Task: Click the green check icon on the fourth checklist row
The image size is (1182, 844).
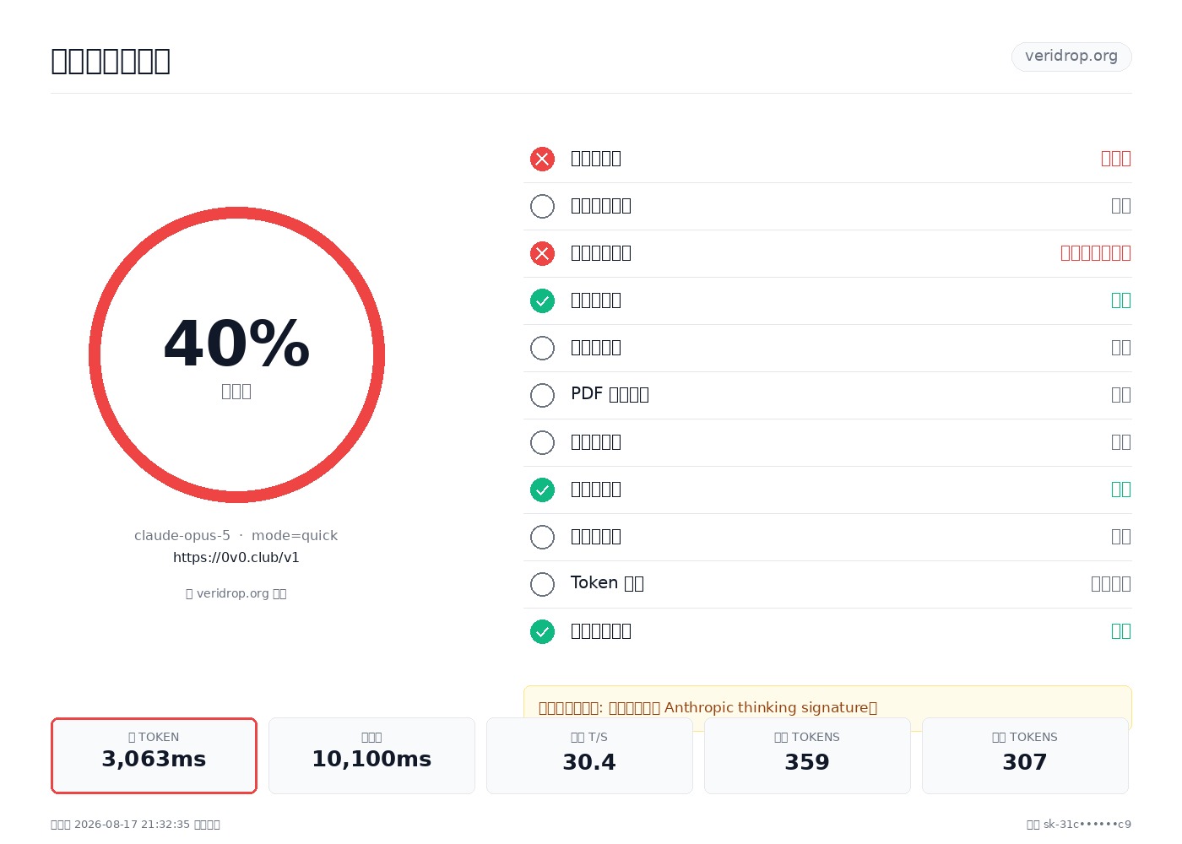Action: point(542,300)
